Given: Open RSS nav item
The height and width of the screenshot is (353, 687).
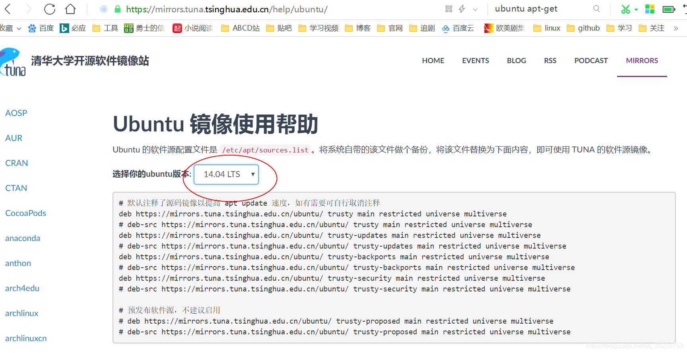Looking at the screenshot, I should click(x=550, y=61).
